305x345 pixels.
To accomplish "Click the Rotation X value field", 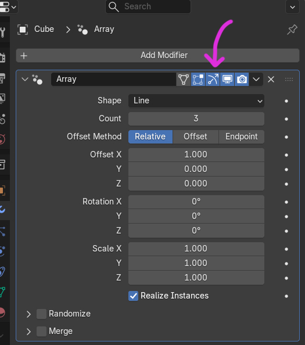I will tap(196, 202).
